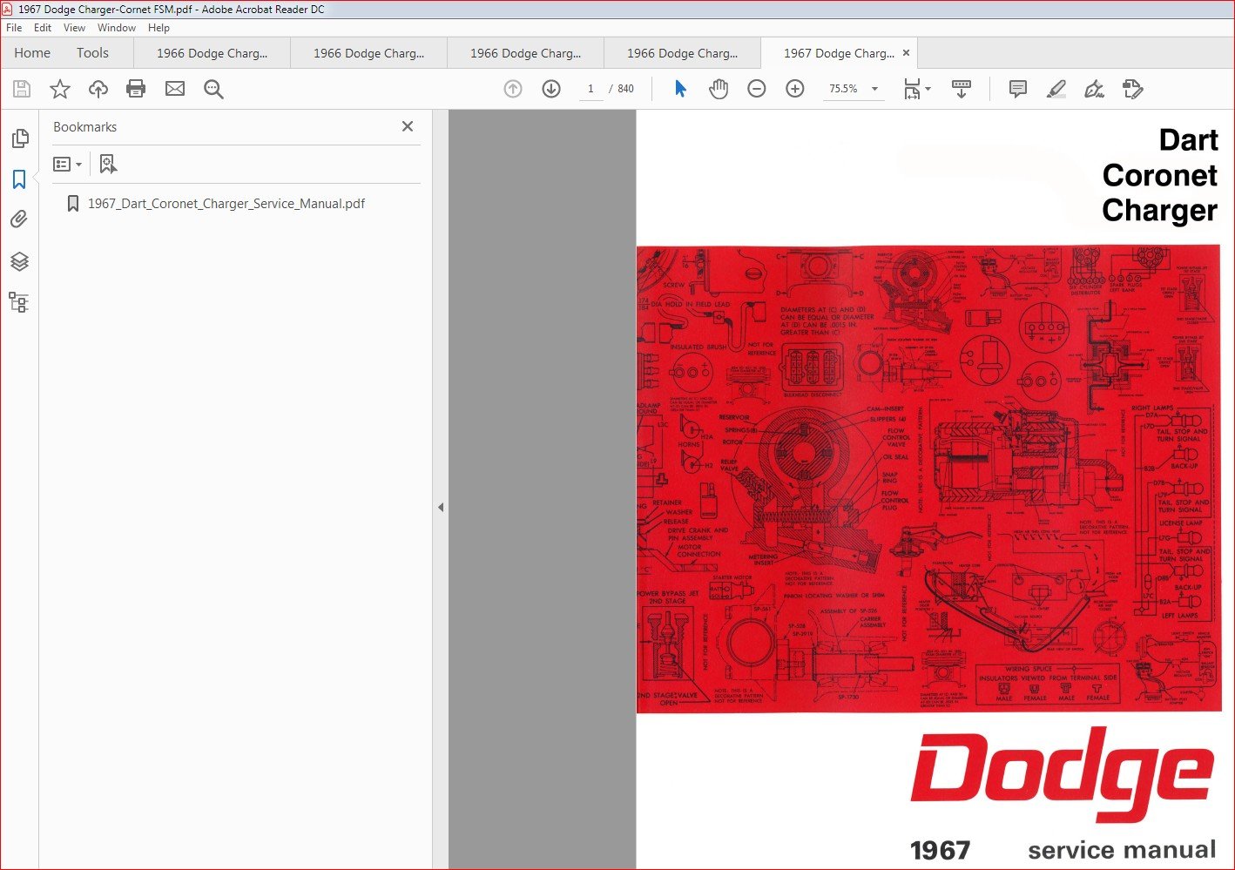Open Layers side panel

(19, 261)
